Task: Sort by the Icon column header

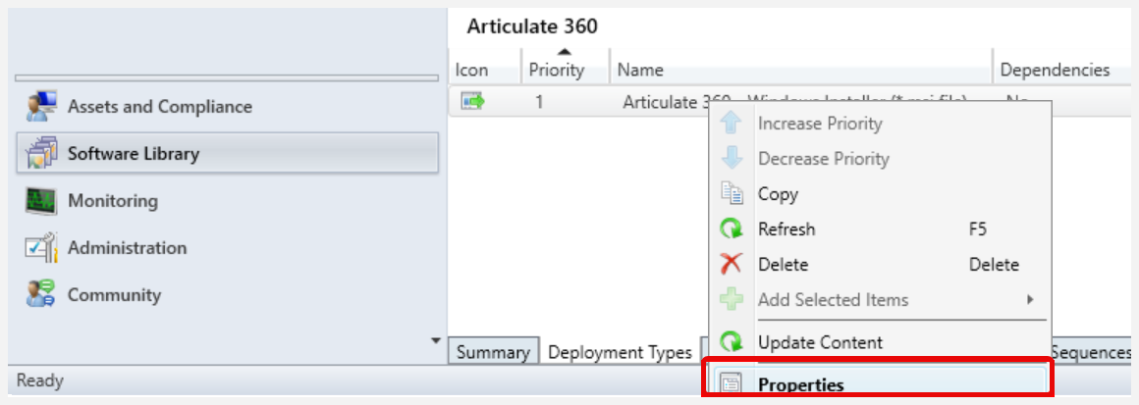Action: 484,70
